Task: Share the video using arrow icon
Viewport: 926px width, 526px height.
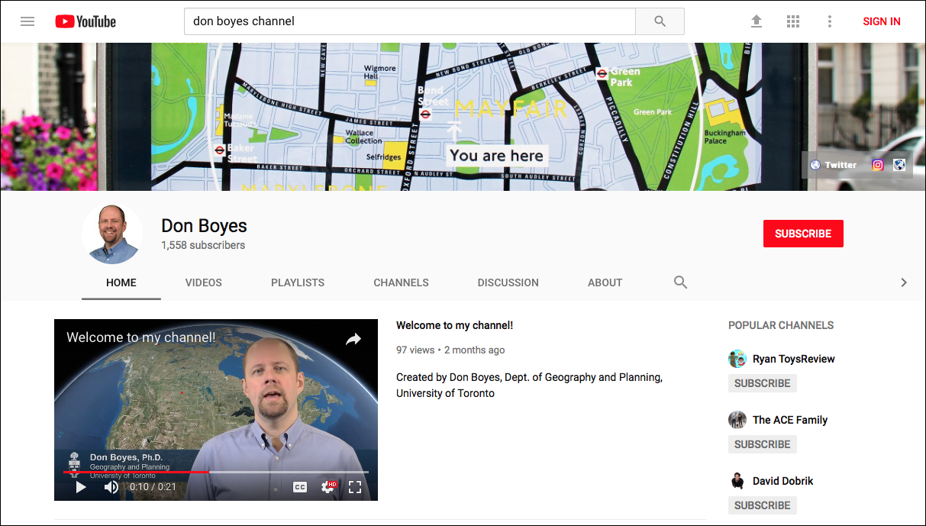Action: (353, 339)
